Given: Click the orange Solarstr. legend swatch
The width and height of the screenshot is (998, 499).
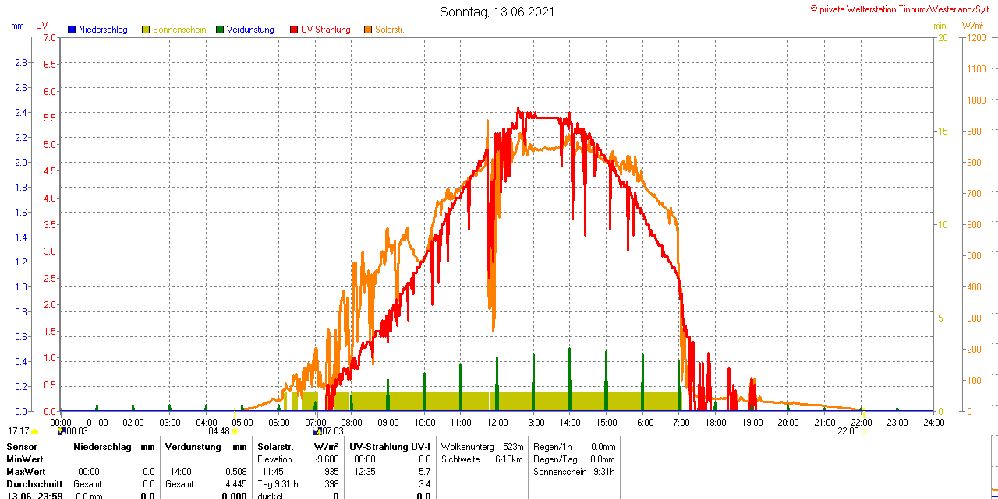Looking at the screenshot, I should coord(368,30).
